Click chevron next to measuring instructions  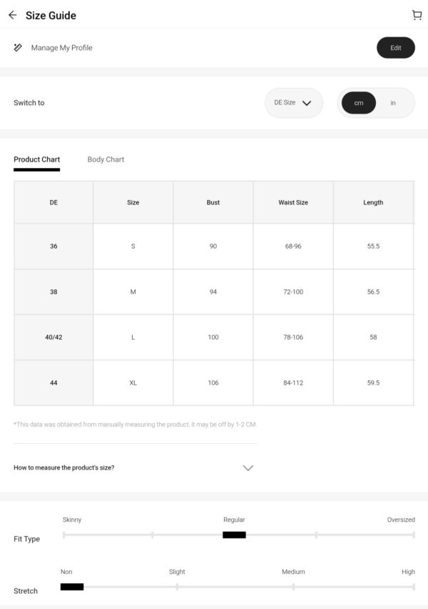248,467
